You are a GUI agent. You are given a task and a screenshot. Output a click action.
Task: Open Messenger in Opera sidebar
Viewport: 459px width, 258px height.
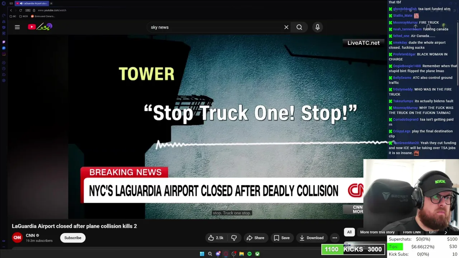pyautogui.click(x=4, y=48)
